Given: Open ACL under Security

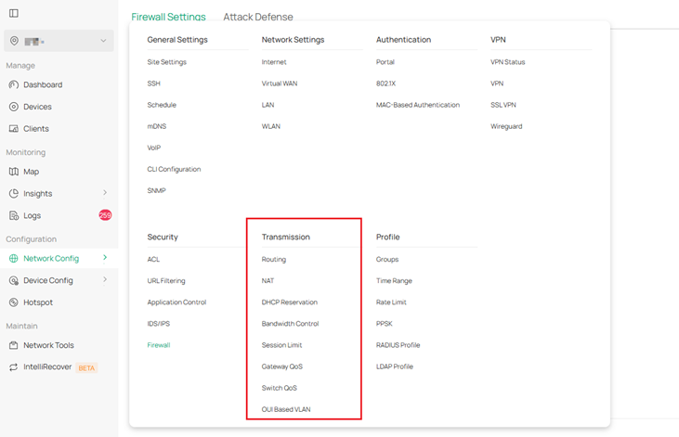Looking at the screenshot, I should point(153,259).
